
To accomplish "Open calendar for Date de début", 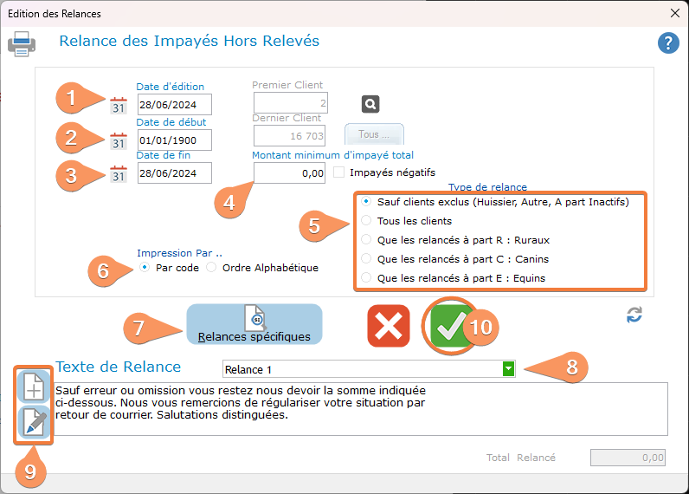I will [x=119, y=141].
